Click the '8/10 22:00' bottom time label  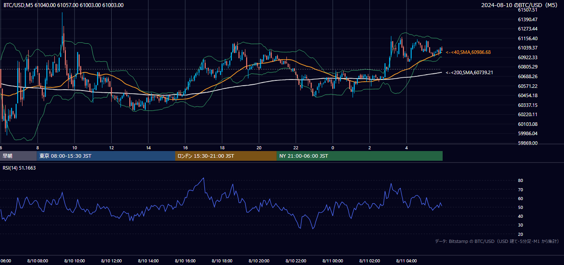pos(296,261)
